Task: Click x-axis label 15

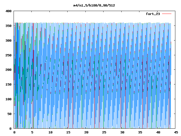Action: (x=68, y=132)
